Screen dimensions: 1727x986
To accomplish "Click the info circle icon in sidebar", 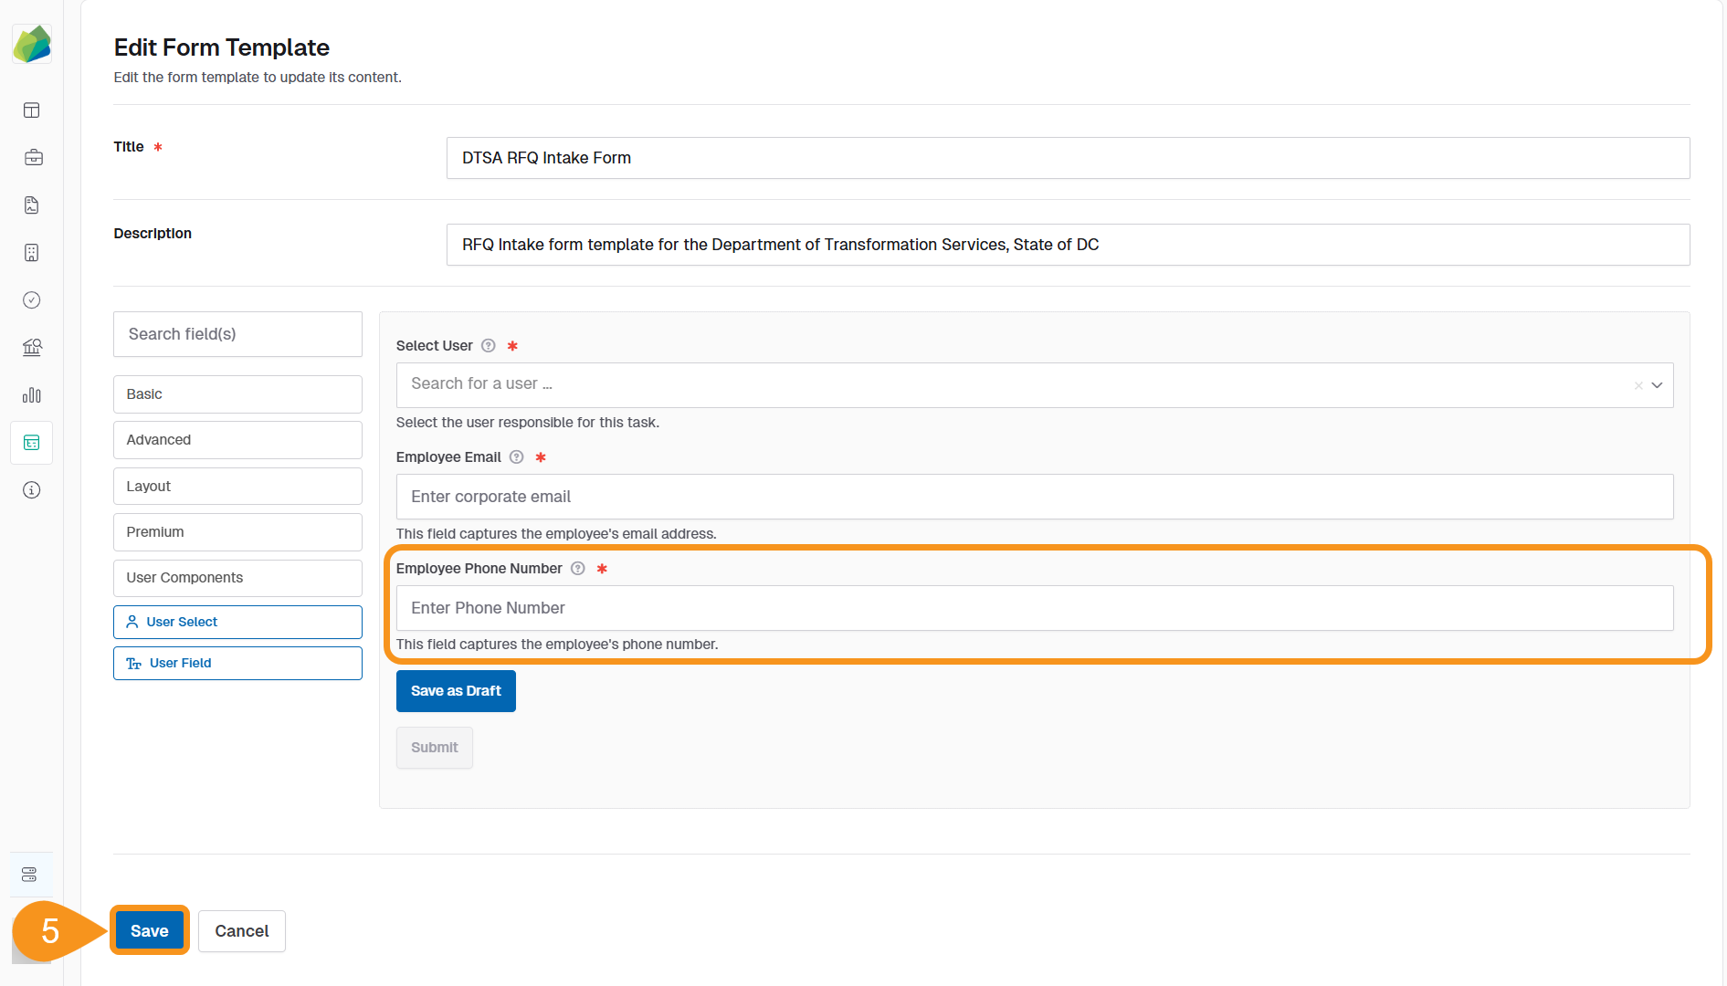I will coord(32,490).
